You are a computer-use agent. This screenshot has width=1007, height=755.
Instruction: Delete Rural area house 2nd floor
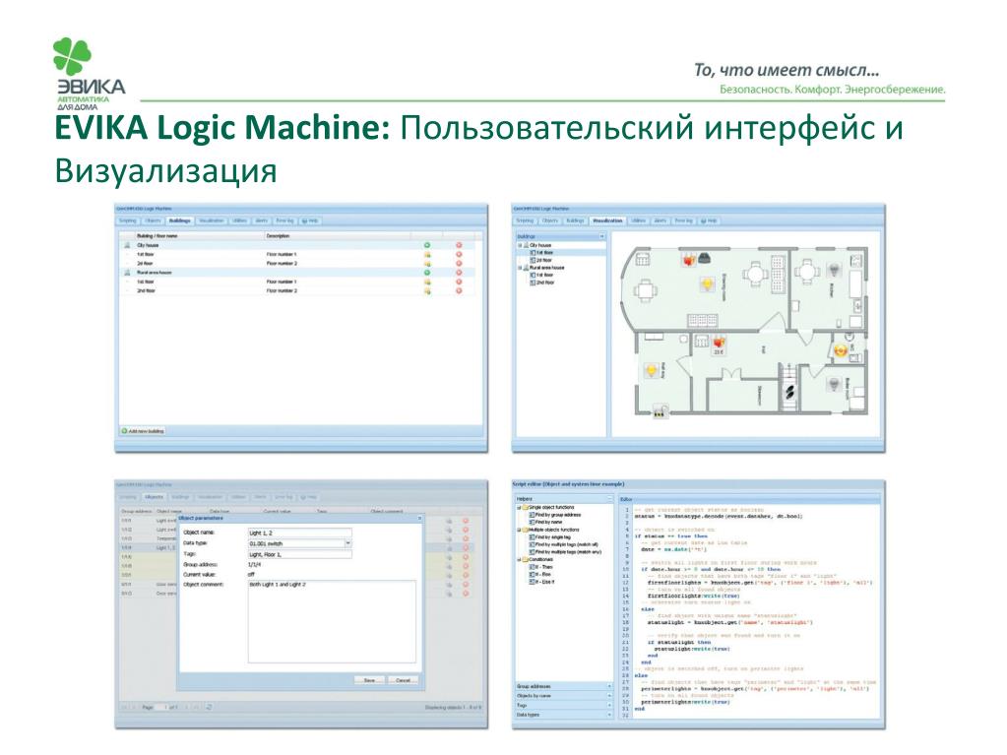459,290
